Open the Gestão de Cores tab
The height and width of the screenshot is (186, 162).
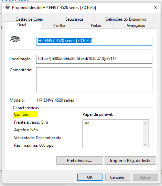tap(29, 19)
